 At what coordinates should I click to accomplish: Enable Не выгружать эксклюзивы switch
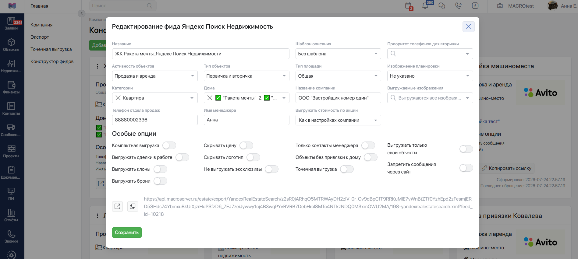[x=271, y=169]
